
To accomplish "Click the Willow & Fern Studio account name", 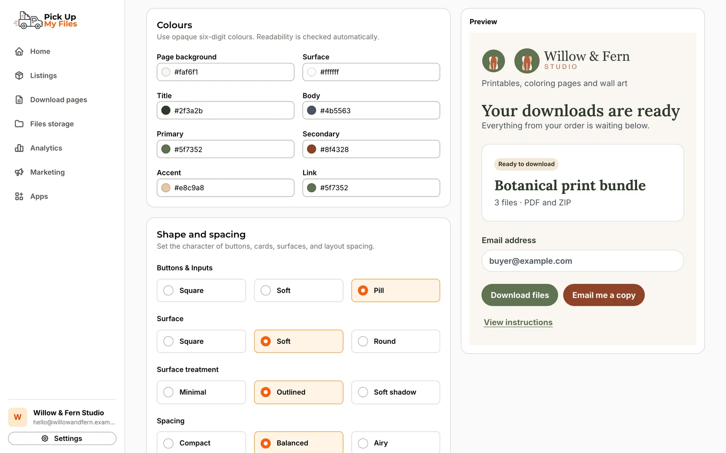I will coord(69,413).
